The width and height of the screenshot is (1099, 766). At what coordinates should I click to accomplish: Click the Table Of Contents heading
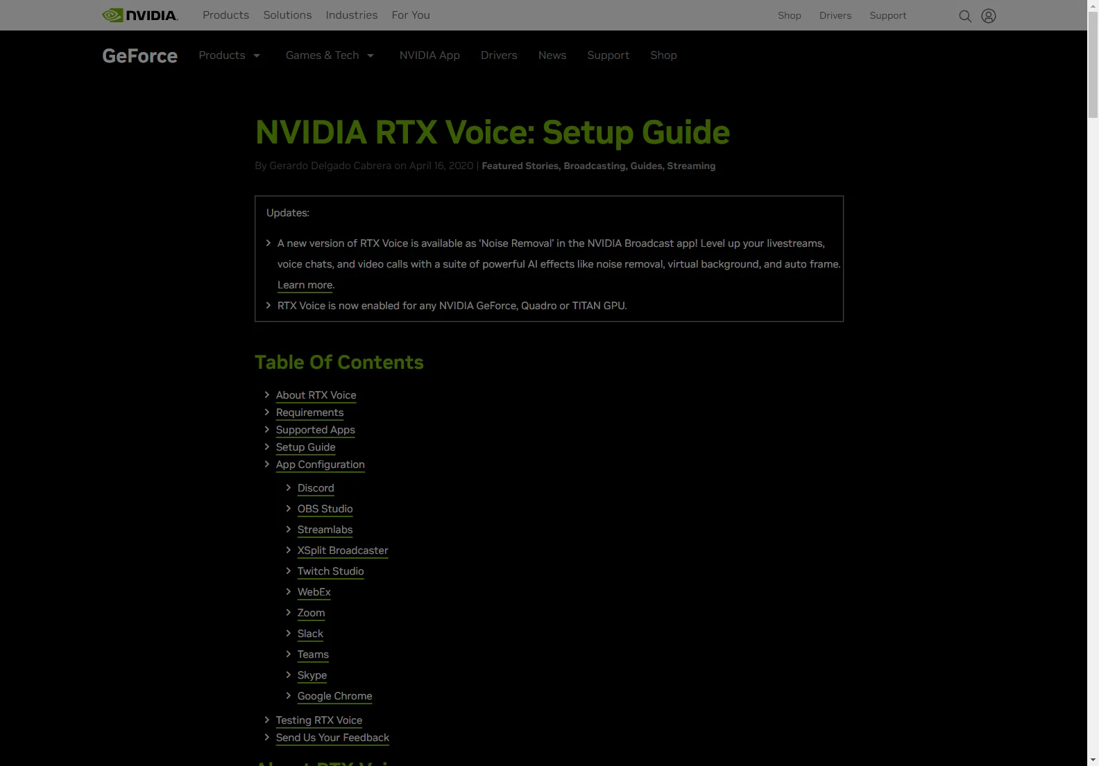point(339,362)
